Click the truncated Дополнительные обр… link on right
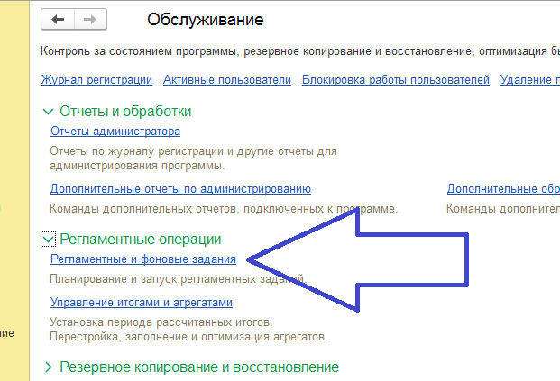This screenshot has width=560, height=381. (x=503, y=189)
